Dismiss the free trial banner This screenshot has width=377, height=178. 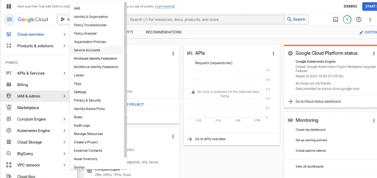tap(350, 6)
